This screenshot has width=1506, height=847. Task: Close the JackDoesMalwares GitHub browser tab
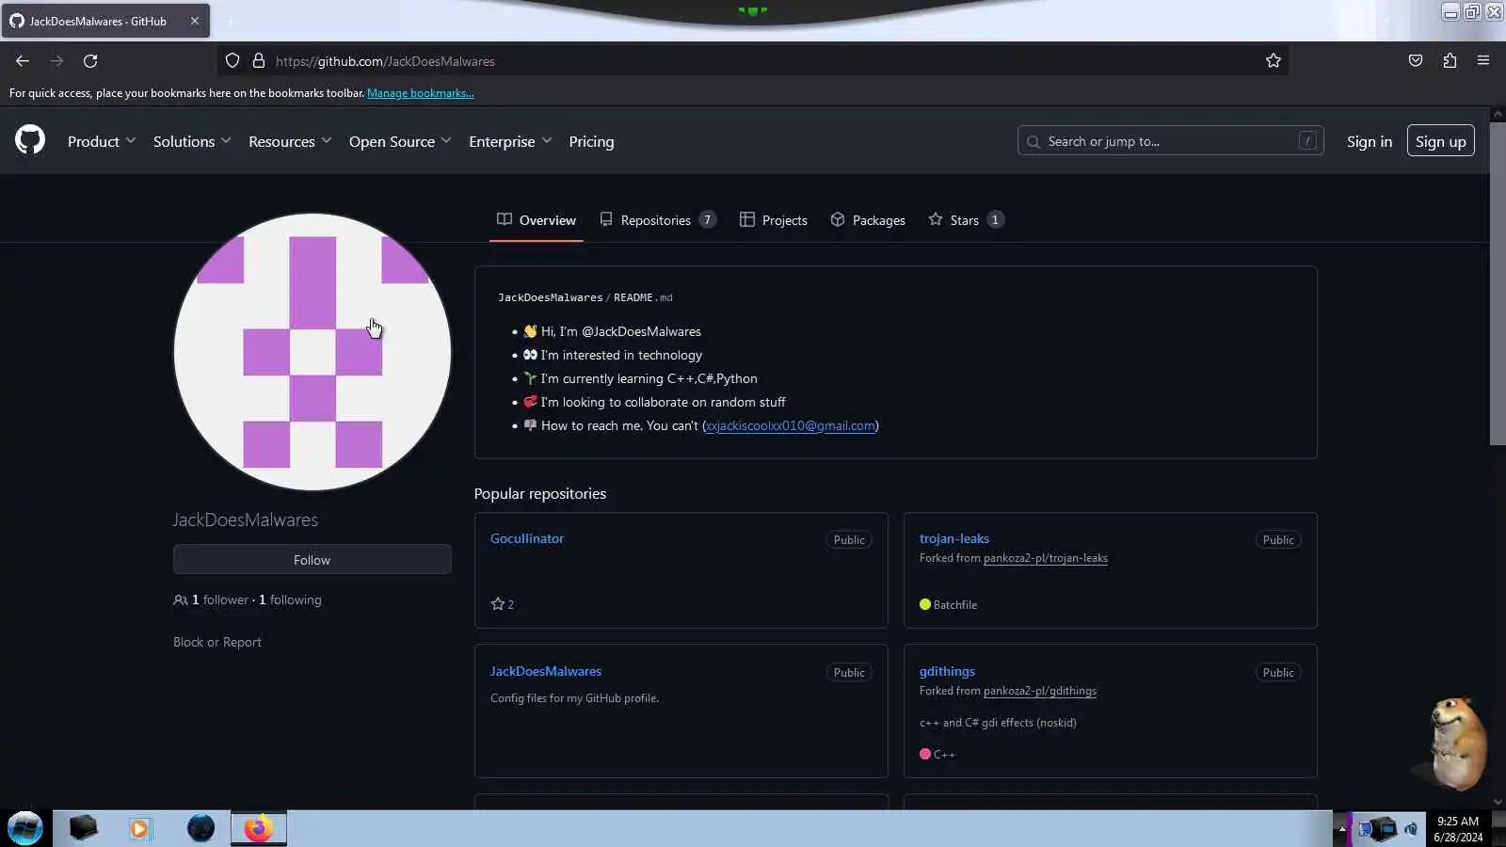pos(195,21)
